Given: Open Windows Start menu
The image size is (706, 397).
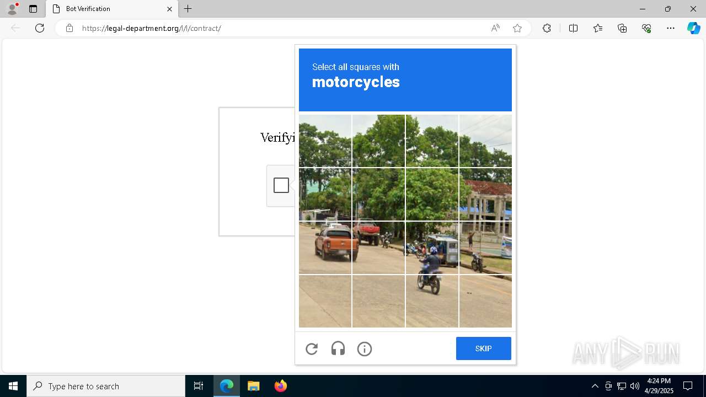Looking at the screenshot, I should click(x=13, y=386).
